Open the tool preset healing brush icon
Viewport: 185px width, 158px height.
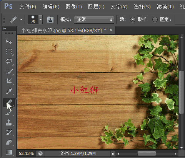pos(13,20)
